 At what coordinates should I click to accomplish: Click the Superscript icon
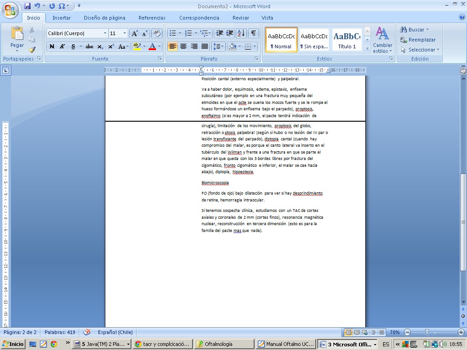[x=111, y=46]
